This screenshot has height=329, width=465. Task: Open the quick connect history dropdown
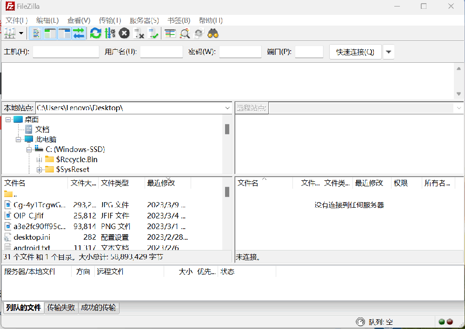coord(388,52)
